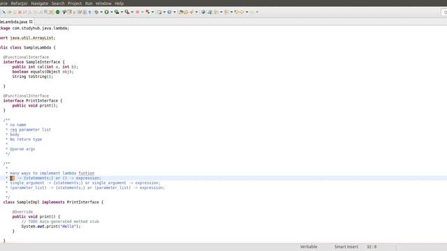Open the Coverage dropdown arrow
The height and width of the screenshot is (251, 447).
pos(122,12)
